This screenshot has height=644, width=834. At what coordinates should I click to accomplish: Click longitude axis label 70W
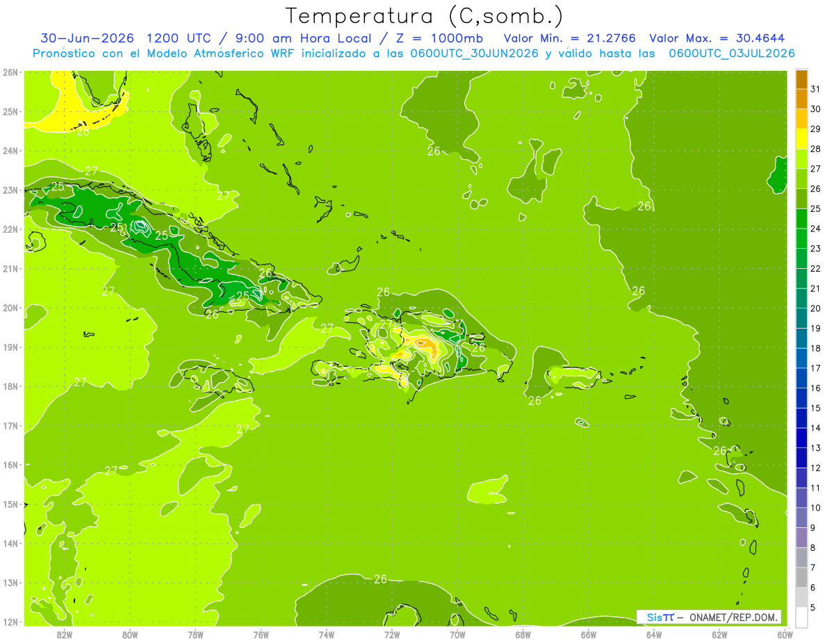click(457, 634)
